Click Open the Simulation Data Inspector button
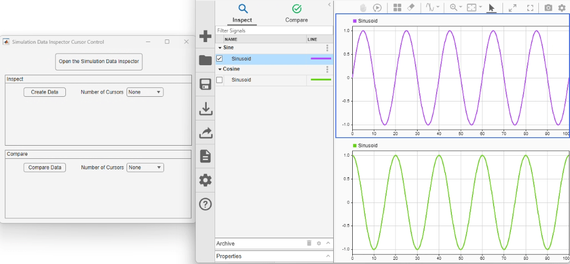This screenshot has width=570, height=264. tap(99, 62)
